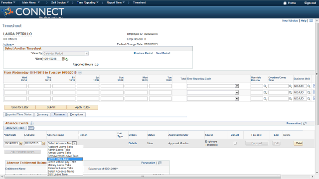Click the horizontal scrollbar at the bottom
This screenshot has width=319, height=179.
pos(143,177)
